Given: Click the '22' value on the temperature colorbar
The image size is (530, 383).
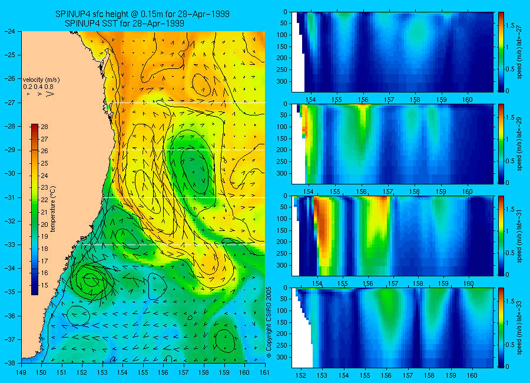Looking at the screenshot, I should pyautogui.click(x=44, y=200).
